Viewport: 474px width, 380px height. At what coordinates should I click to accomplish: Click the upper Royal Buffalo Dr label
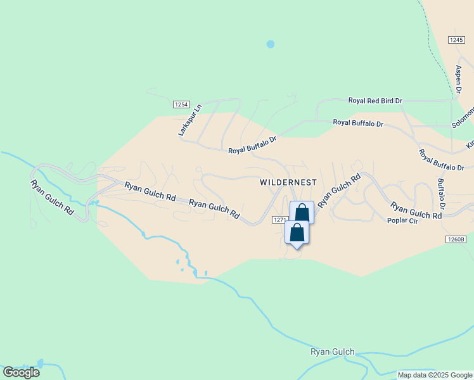coord(358,123)
